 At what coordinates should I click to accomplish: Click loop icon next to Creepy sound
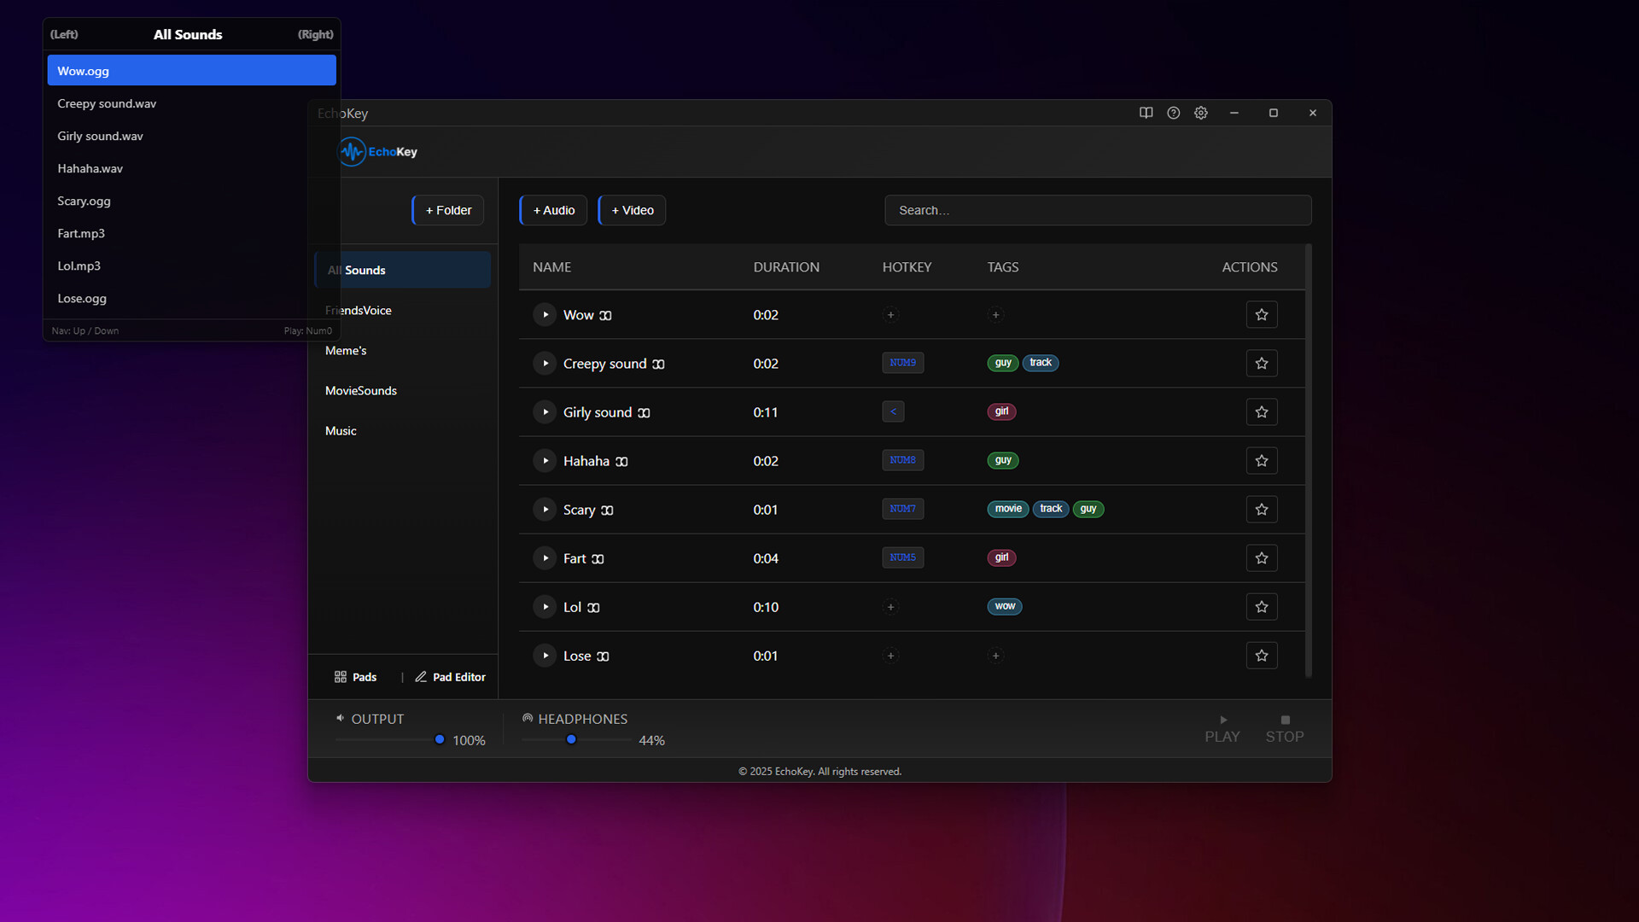point(658,365)
